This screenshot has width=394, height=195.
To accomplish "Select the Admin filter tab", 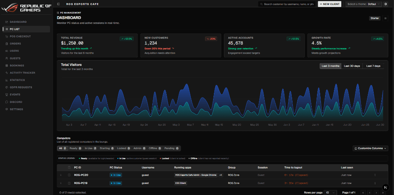I will 140,148.
